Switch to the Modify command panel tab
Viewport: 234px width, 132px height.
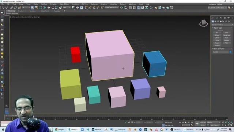tap(217, 18)
